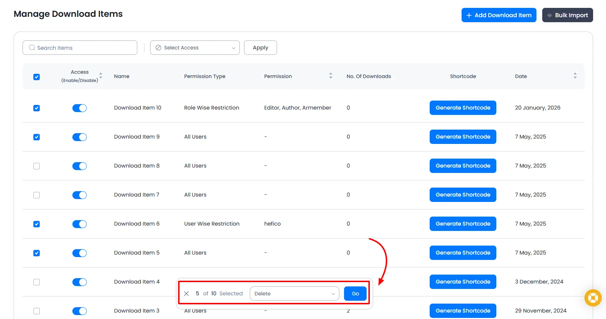The image size is (606, 319).
Task: Sort by Access column arrows
Action: (x=101, y=76)
